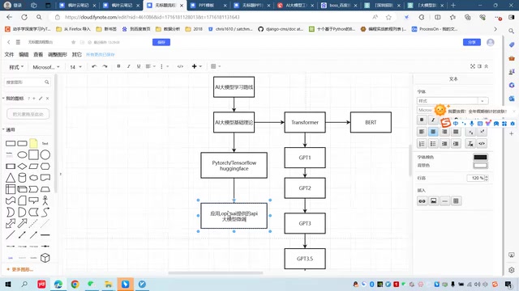Click the black font color swatch

(480, 157)
